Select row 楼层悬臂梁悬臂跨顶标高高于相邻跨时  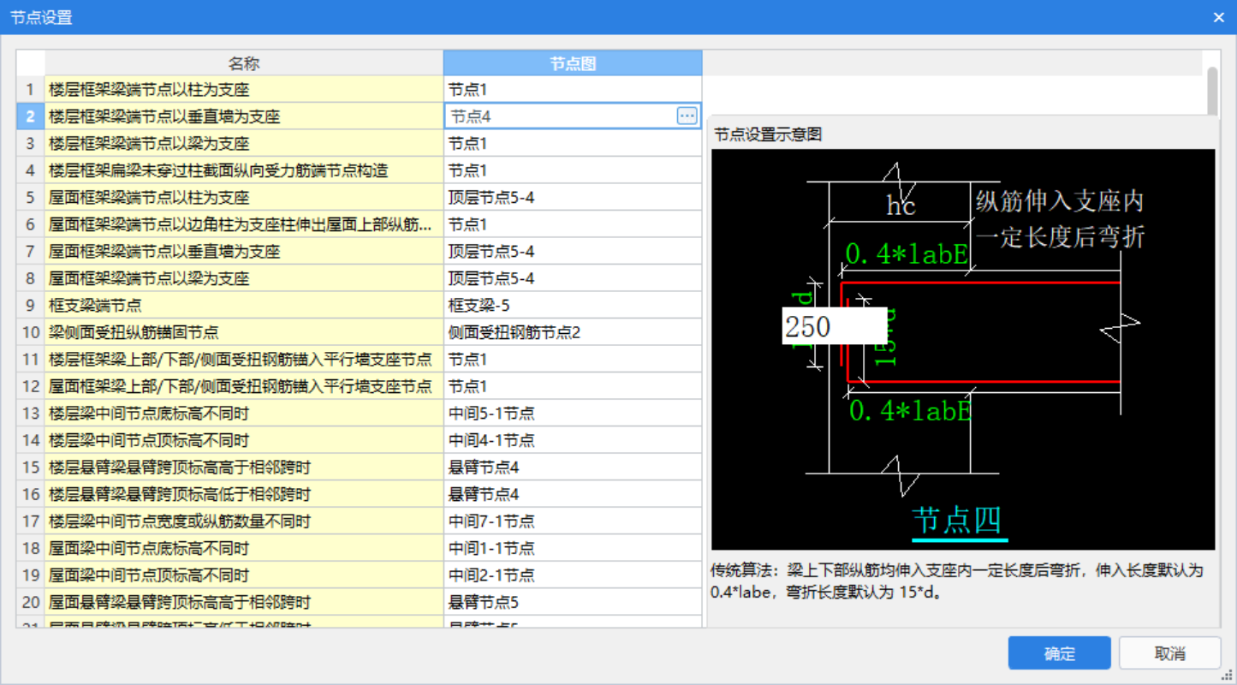pos(244,468)
